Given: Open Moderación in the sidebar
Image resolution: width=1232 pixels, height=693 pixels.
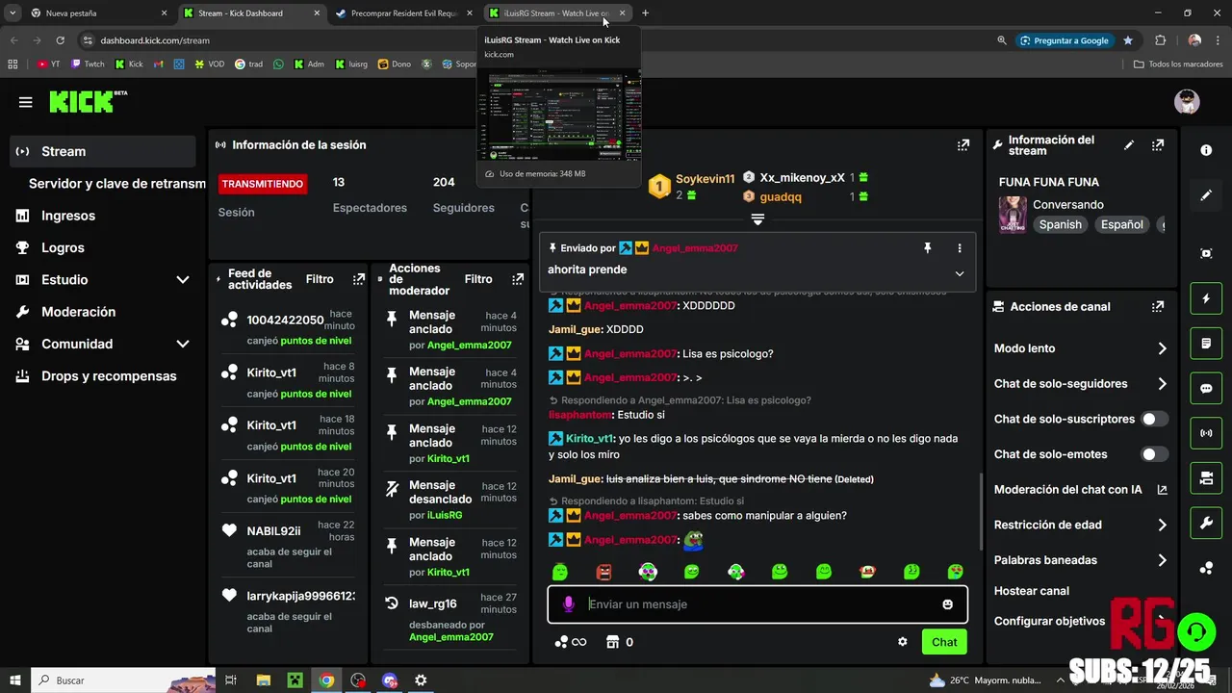Looking at the screenshot, I should pos(103,312).
